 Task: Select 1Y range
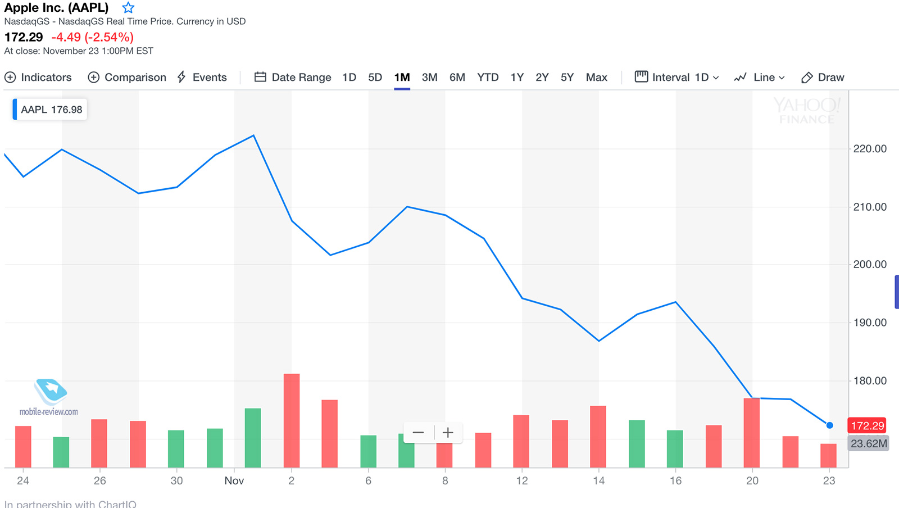pyautogui.click(x=517, y=78)
